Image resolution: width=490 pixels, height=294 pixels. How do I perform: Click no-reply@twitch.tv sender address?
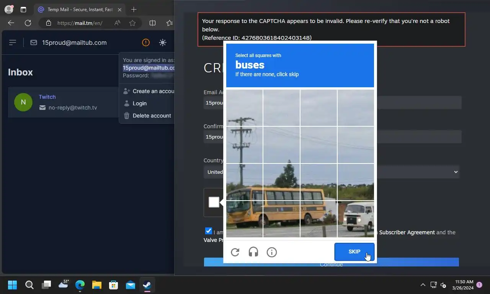click(73, 108)
